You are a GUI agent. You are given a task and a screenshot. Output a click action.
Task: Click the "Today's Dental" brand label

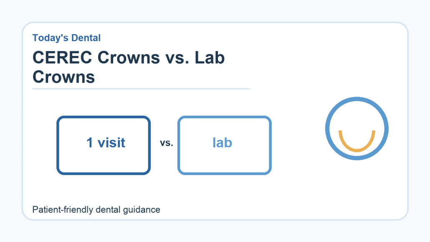pos(67,38)
